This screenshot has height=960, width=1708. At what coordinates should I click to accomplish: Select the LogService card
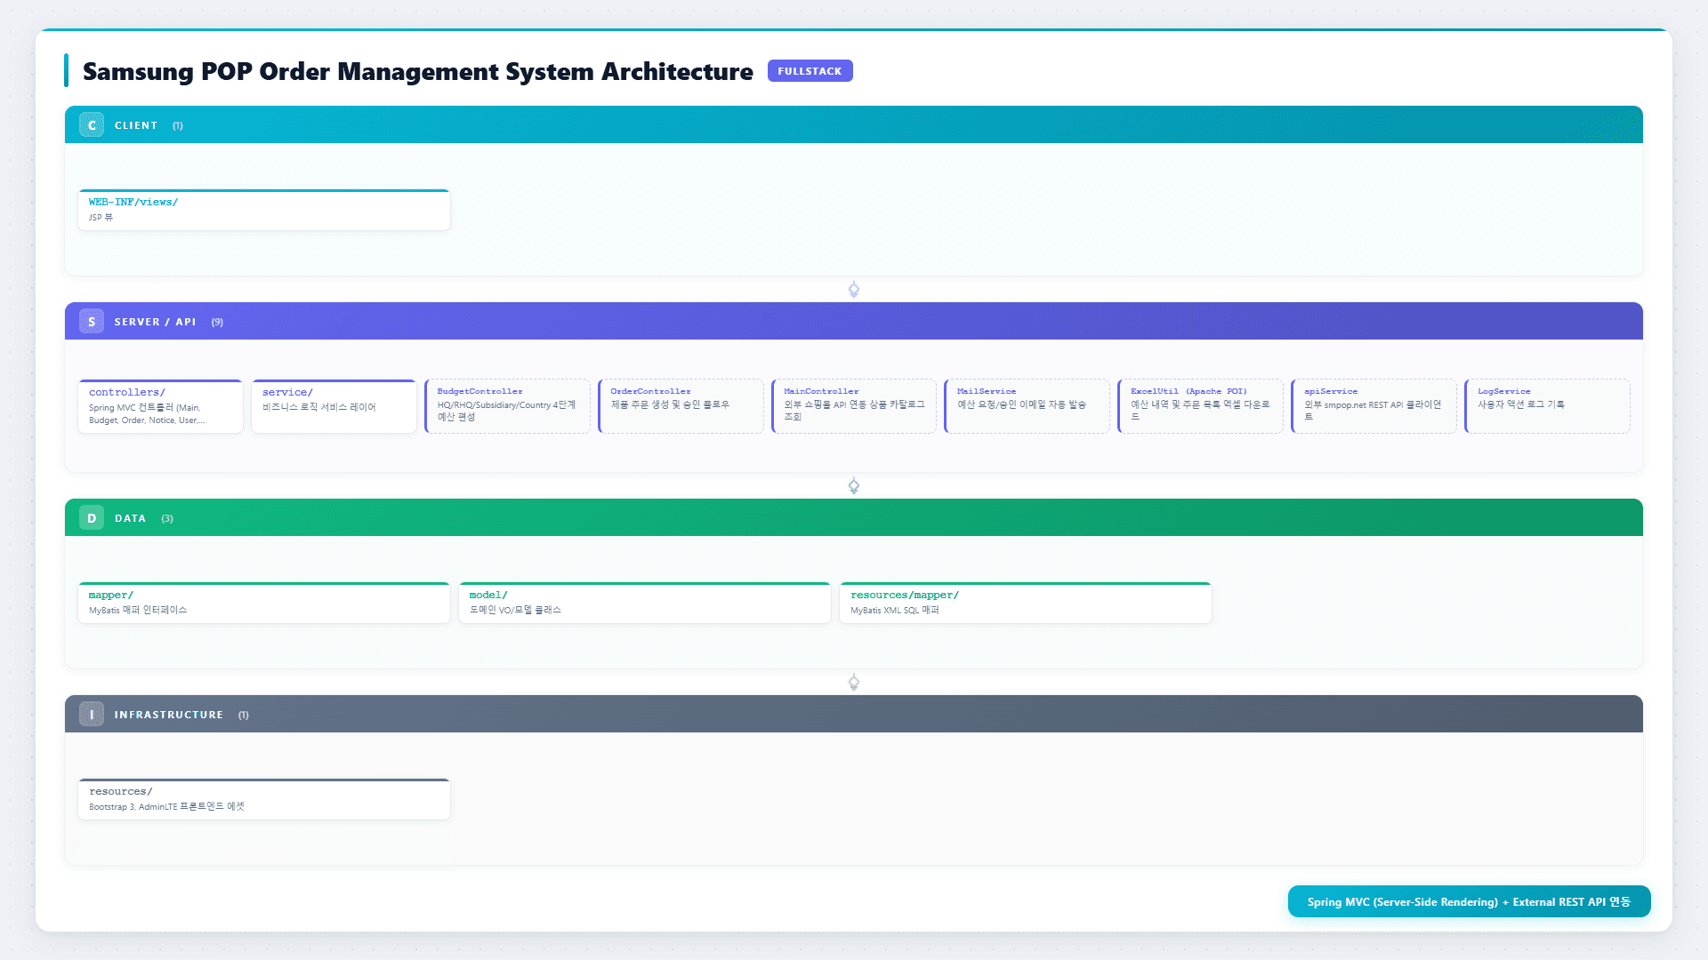point(1547,406)
